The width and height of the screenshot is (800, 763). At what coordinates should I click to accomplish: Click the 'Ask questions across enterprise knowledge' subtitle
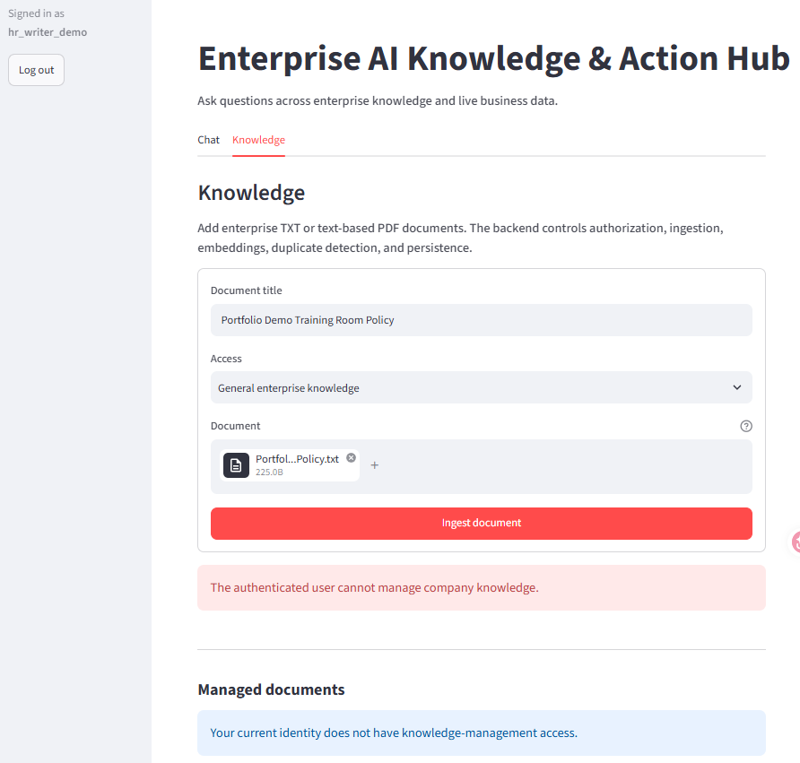[378, 100]
